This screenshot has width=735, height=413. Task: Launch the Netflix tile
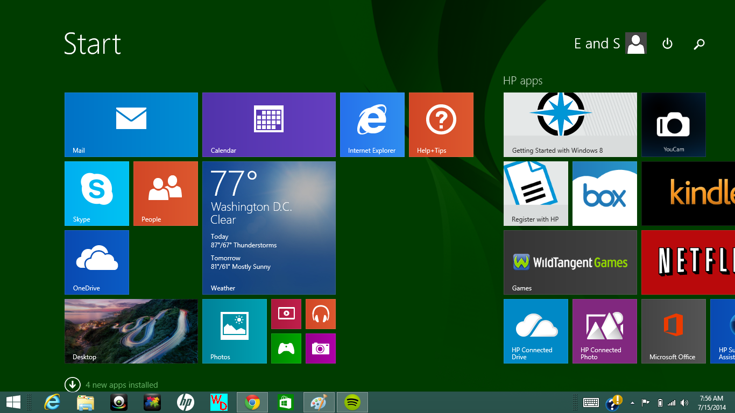coord(688,262)
